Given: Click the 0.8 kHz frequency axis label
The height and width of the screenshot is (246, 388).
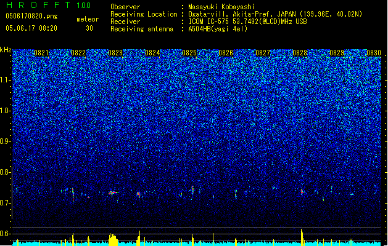Looking at the screenshot, I should click(6, 172).
